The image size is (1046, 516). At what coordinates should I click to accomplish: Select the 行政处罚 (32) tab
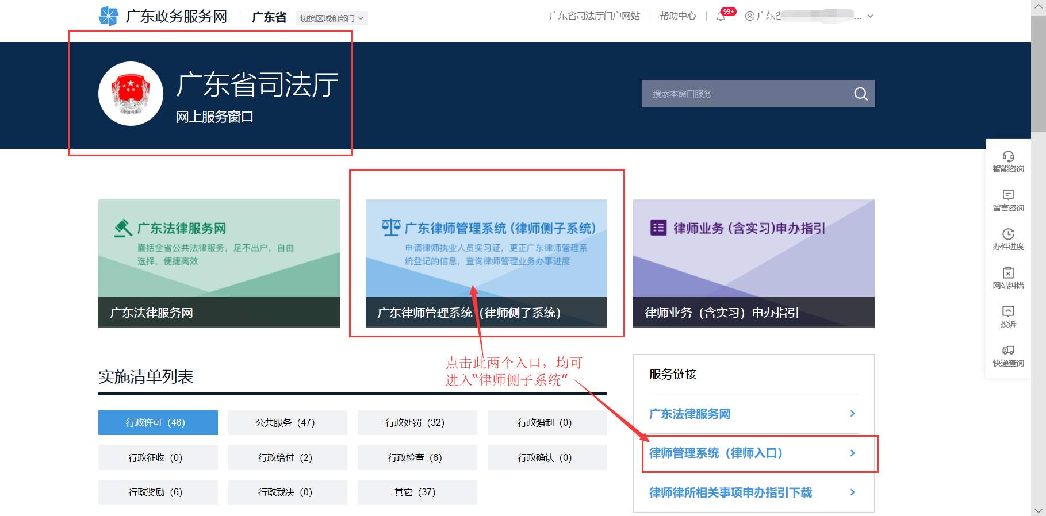417,422
